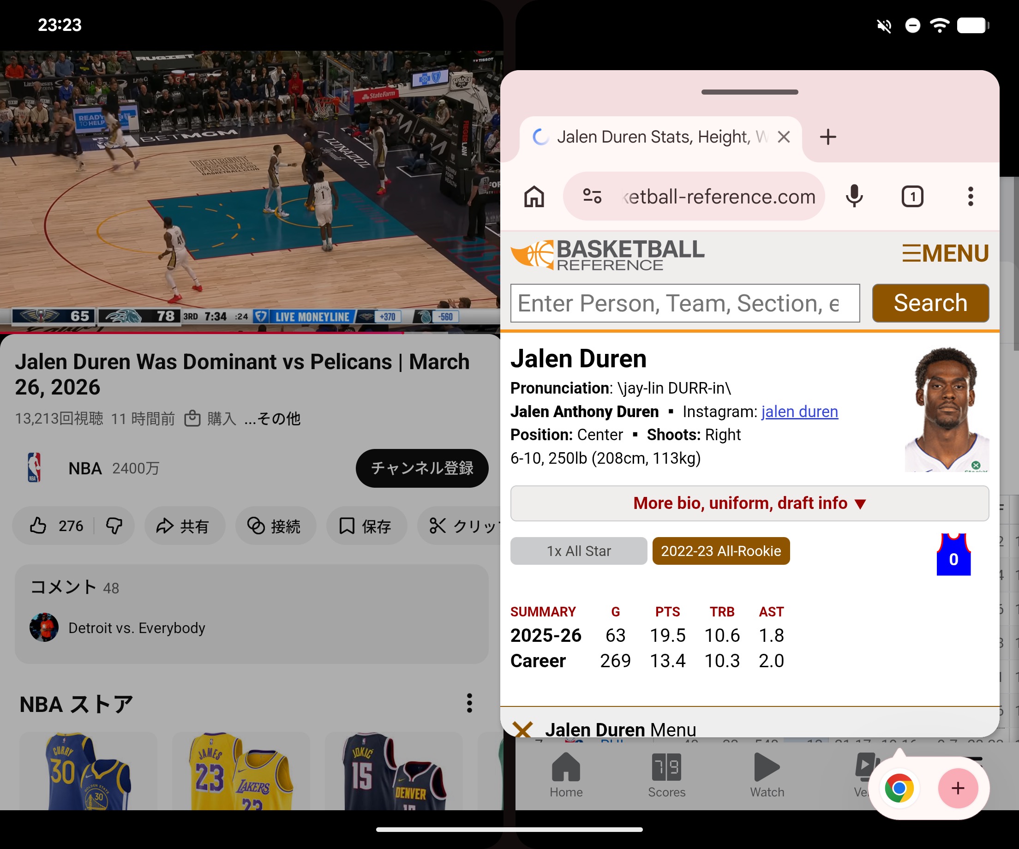Tap the 23:23 clock in status bar
The height and width of the screenshot is (849, 1019).
pos(60,25)
